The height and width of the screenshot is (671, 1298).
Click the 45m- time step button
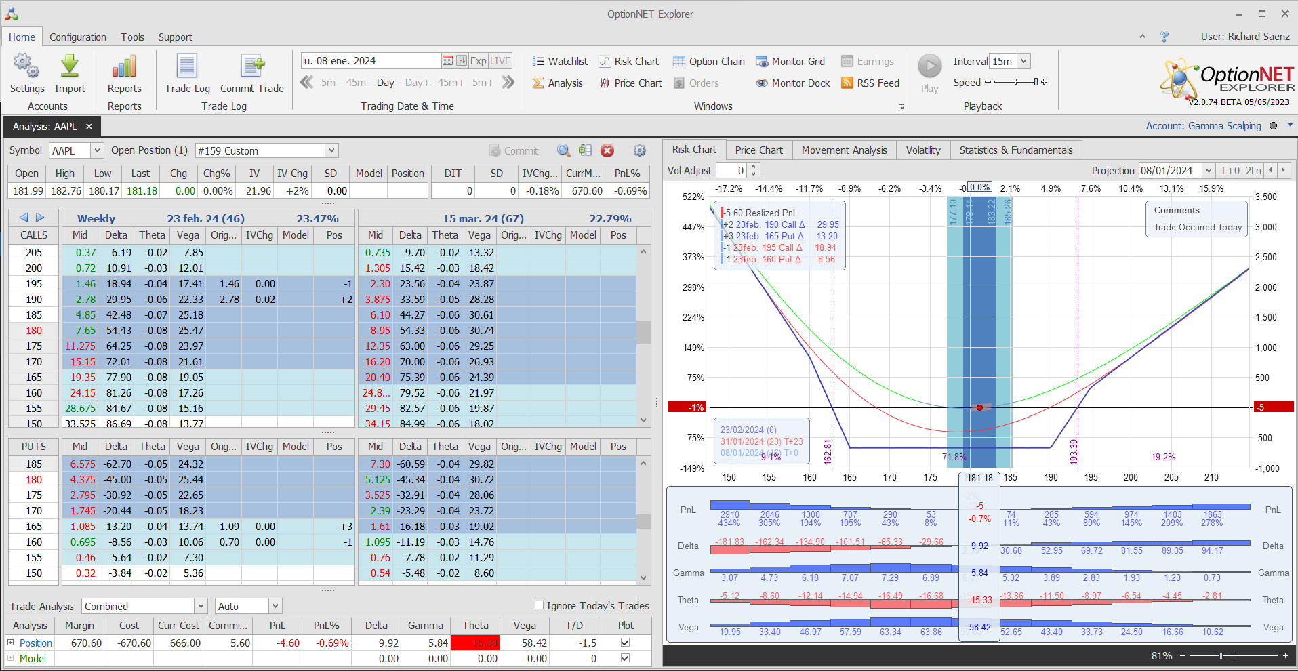tap(357, 83)
